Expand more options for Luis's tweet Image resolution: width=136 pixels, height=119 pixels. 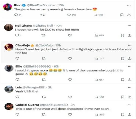pyautogui.click(x=129, y=87)
